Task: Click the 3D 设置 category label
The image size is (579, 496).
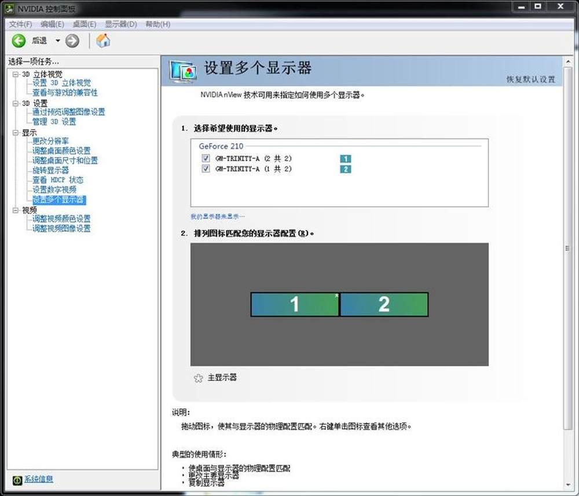Action: pos(35,104)
